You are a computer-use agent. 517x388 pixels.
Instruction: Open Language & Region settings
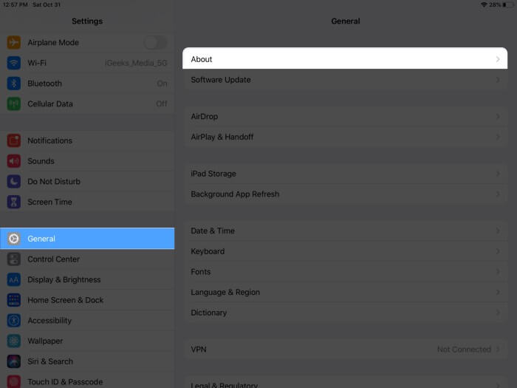point(345,292)
